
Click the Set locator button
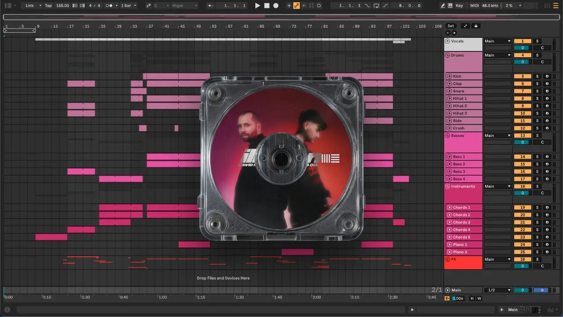(451, 26)
